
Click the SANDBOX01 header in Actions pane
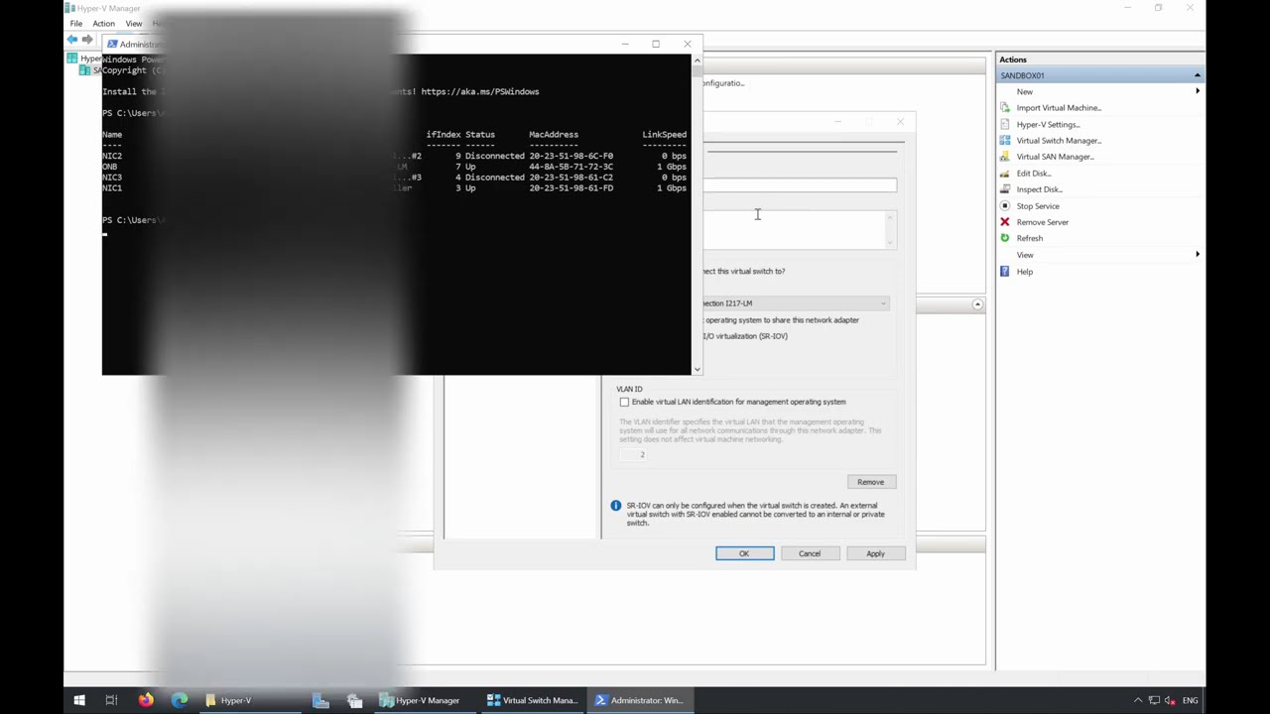[x=1100, y=75]
